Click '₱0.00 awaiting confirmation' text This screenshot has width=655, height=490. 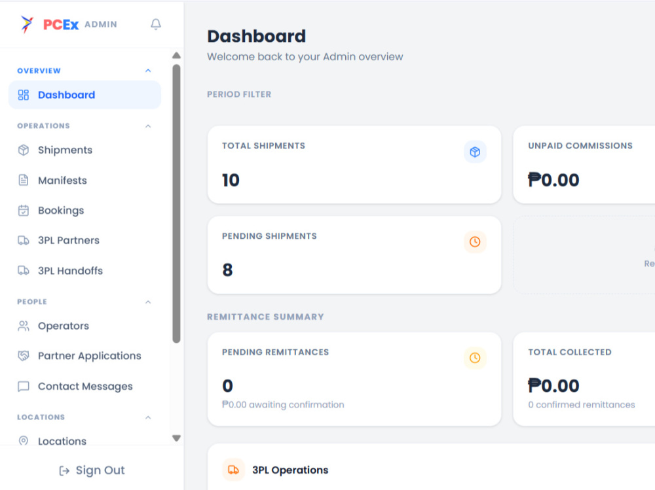tap(283, 404)
